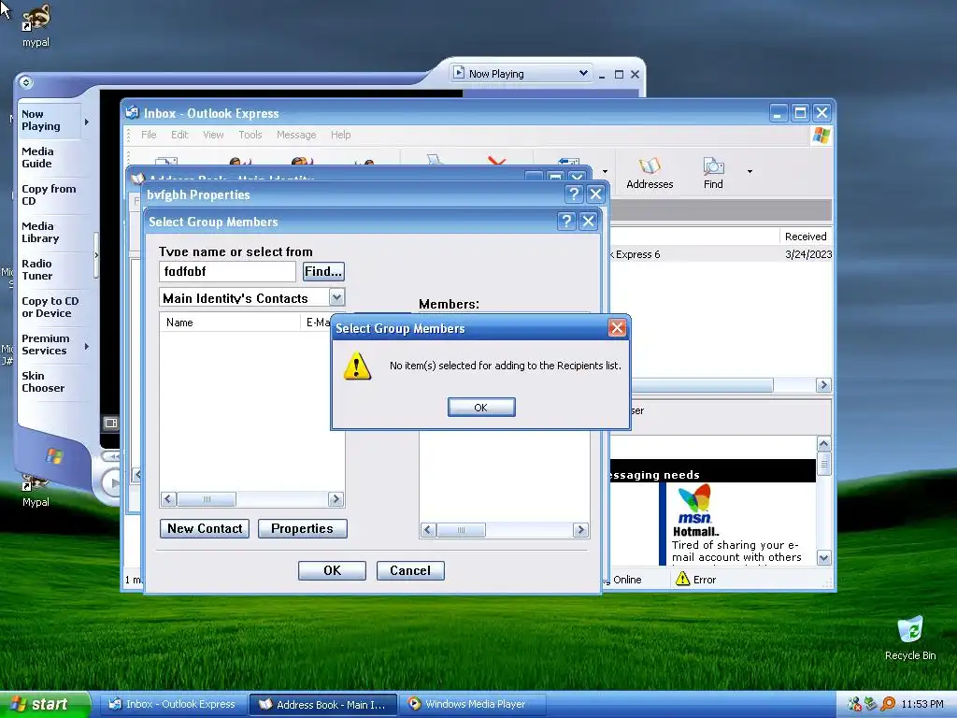Switch to Address Book taskbar button

pos(323,704)
